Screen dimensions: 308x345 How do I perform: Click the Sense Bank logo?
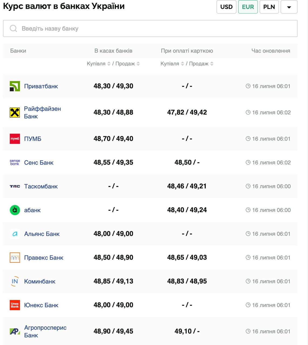point(15,163)
